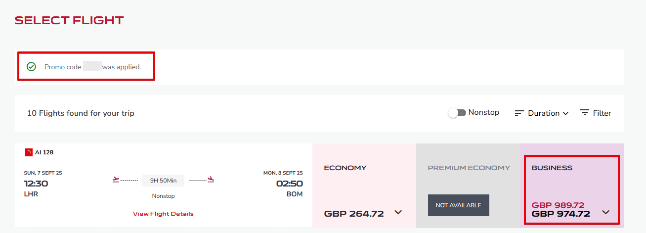Click the GBP 264.72 economy price
Viewport: 646px width, 233px height.
[x=354, y=214]
